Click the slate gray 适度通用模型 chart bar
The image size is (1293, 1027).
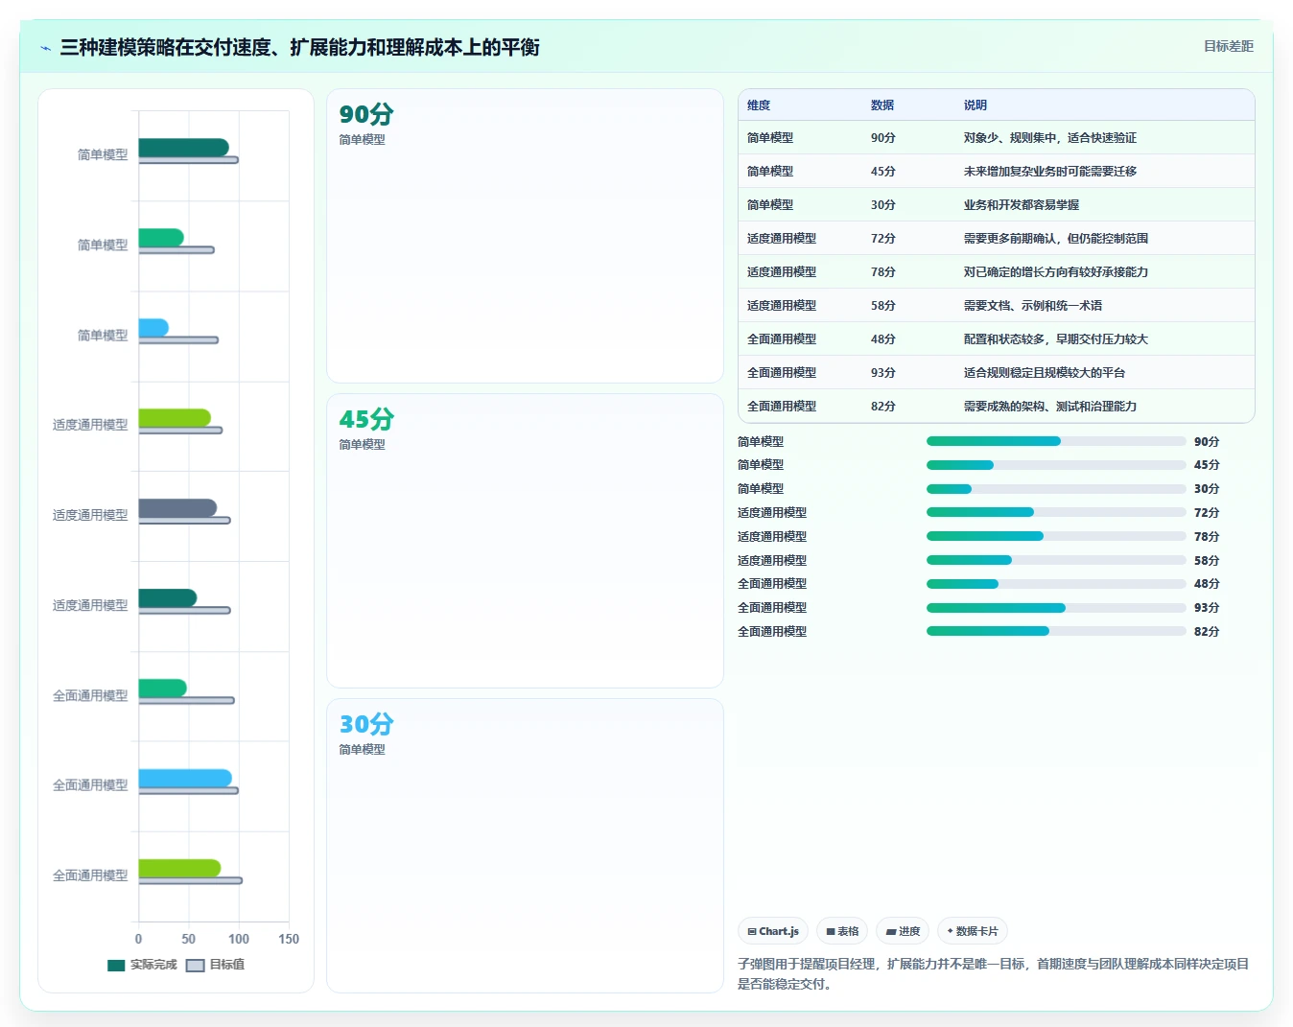pos(177,508)
